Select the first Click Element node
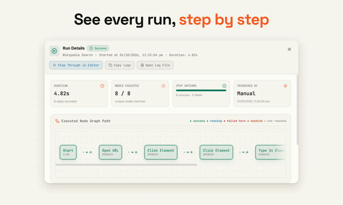Image resolution: width=343 pixels, height=205 pixels. [161, 152]
